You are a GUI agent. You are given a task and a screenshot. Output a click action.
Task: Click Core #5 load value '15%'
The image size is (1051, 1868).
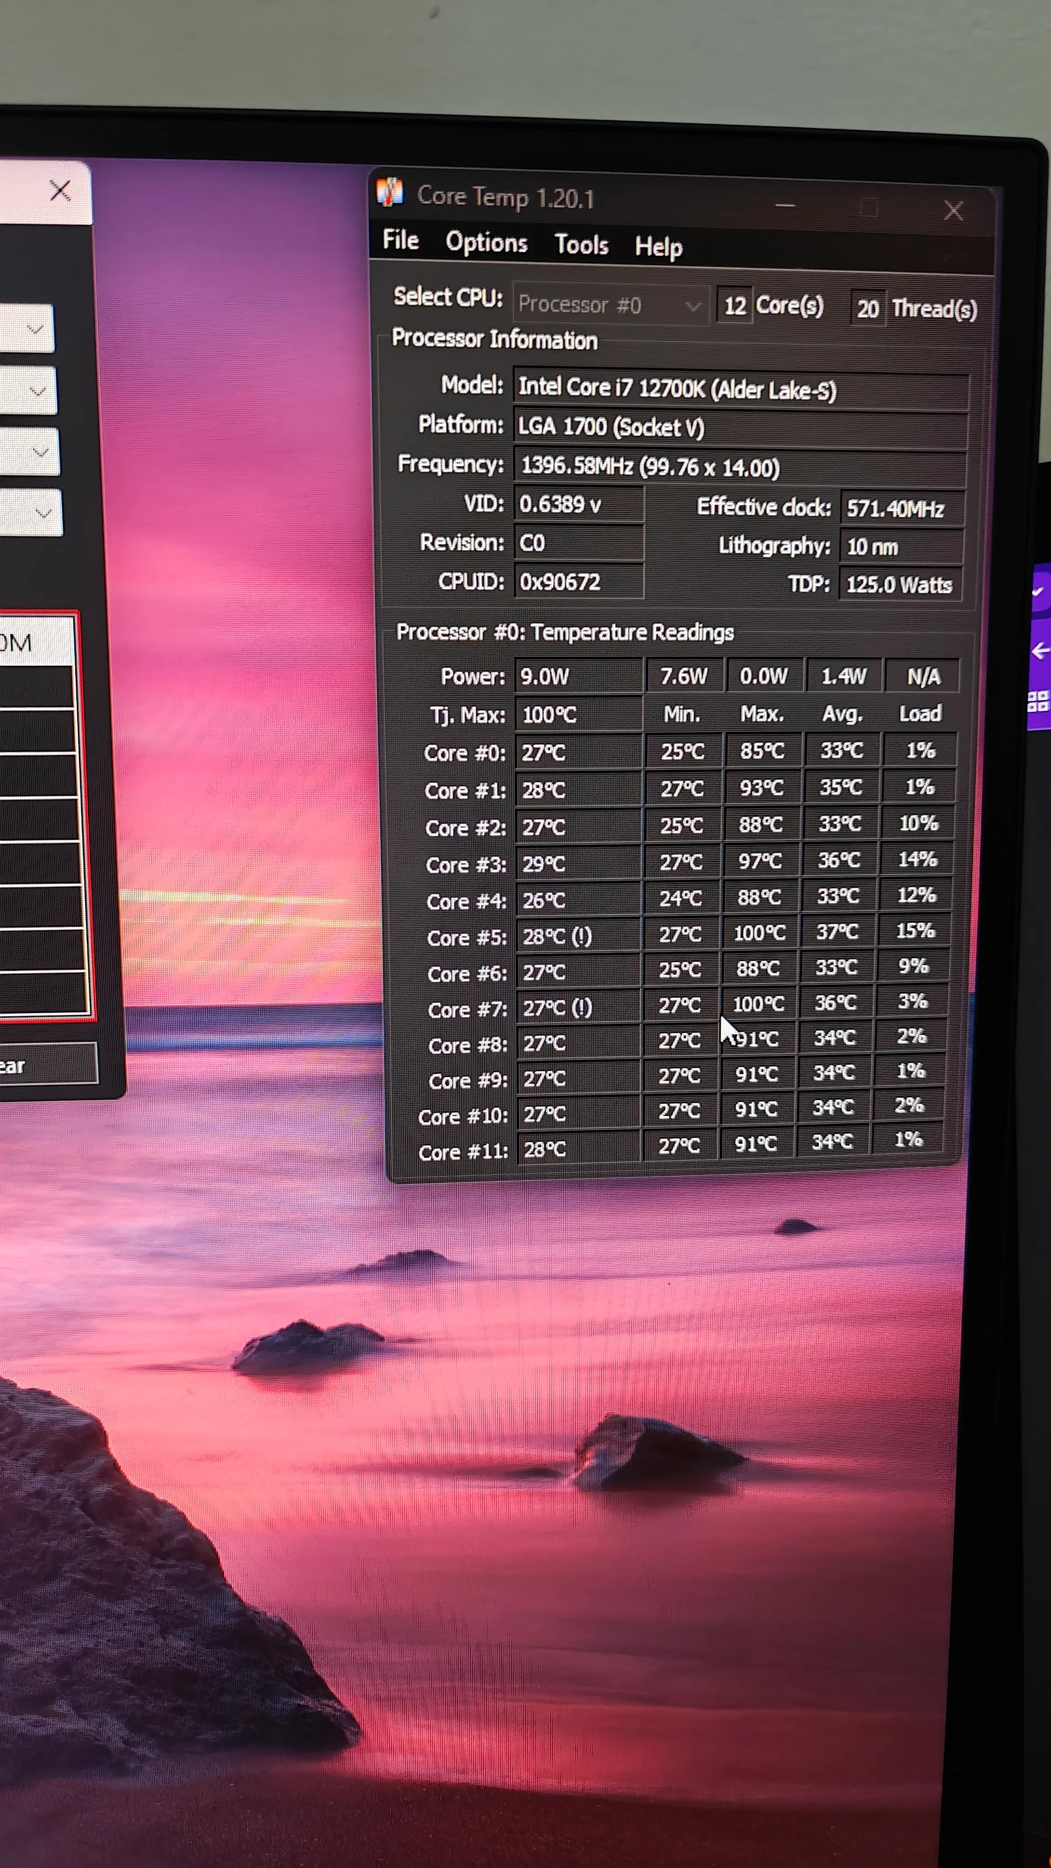(x=916, y=930)
